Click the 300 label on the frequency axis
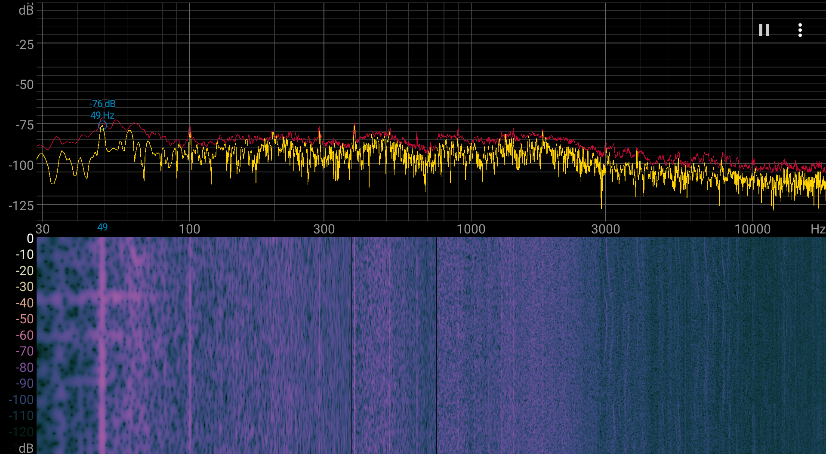826x454 pixels. [324, 229]
